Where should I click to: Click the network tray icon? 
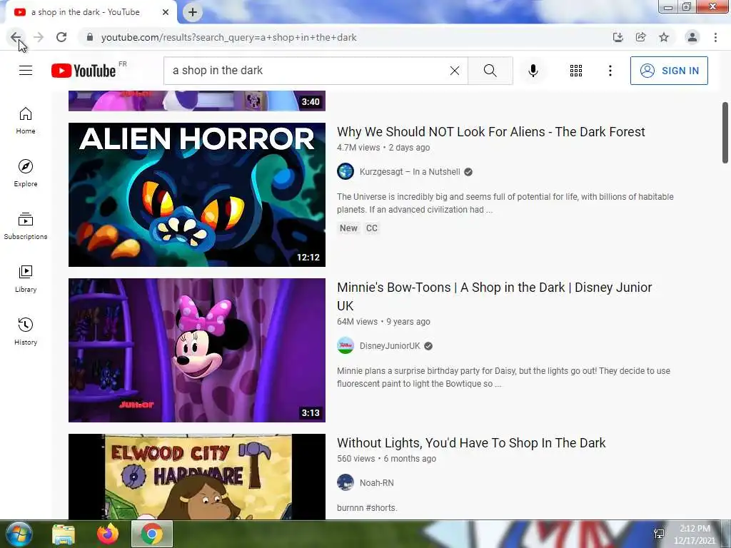click(x=659, y=534)
